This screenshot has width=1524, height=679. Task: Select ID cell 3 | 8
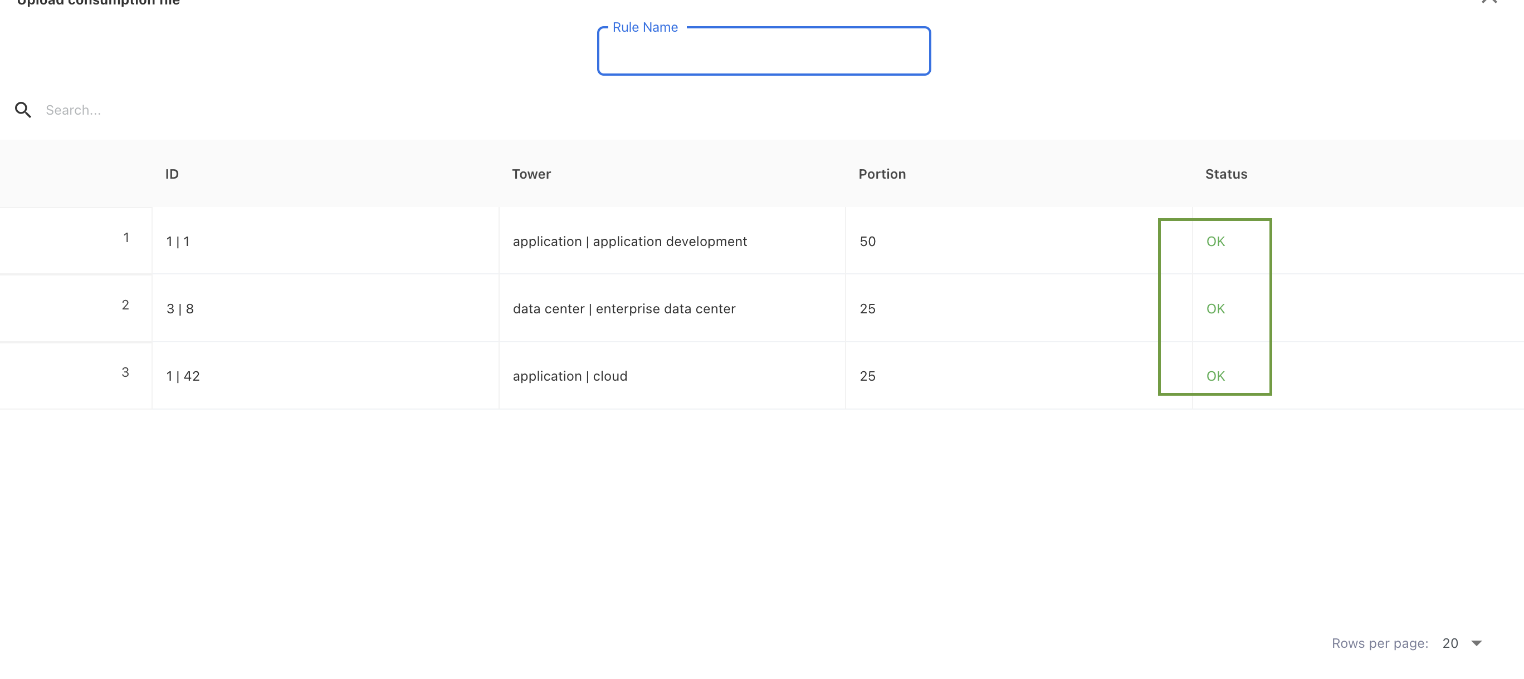[180, 308]
